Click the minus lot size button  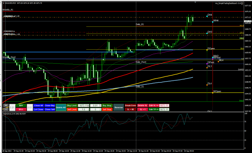click(x=6, y=109)
